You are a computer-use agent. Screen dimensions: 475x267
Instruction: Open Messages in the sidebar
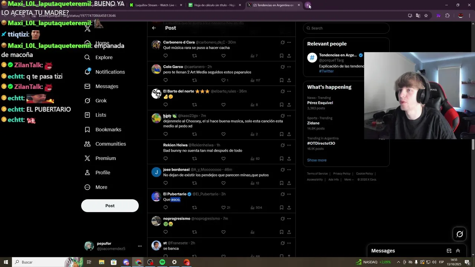[102, 86]
